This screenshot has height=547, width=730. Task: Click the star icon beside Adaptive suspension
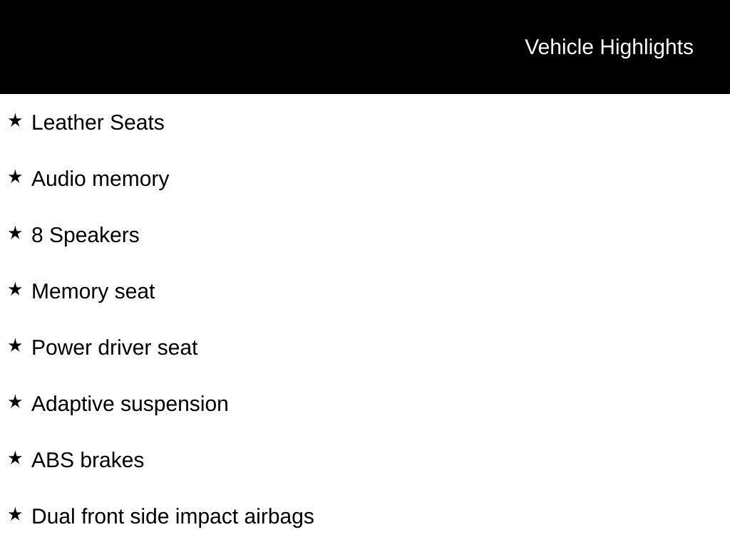tap(15, 402)
